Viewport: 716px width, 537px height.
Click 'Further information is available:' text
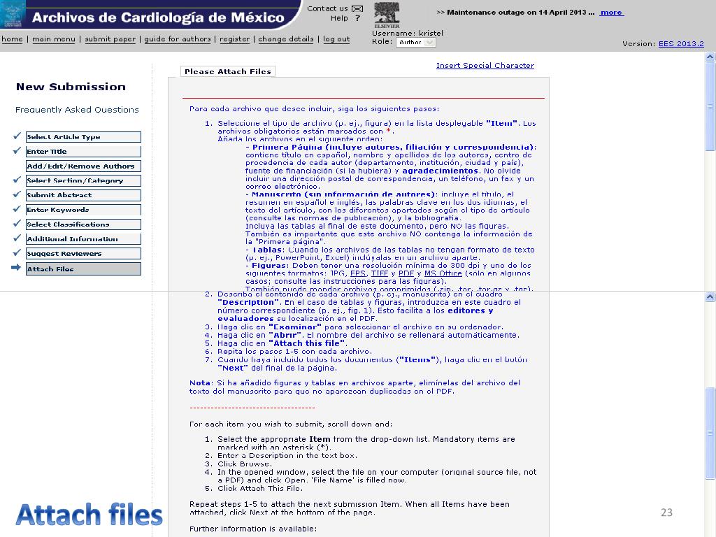253,529
